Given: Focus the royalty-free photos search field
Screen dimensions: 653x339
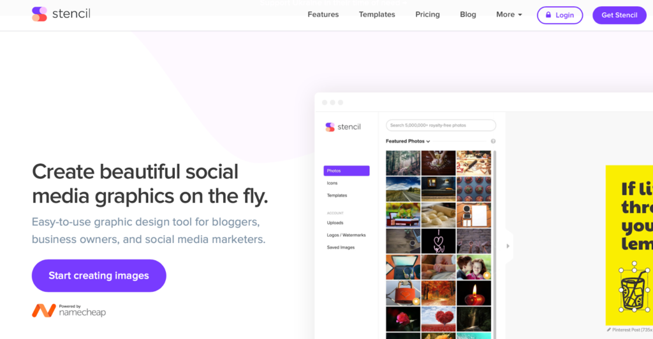Looking at the screenshot, I should tap(441, 125).
